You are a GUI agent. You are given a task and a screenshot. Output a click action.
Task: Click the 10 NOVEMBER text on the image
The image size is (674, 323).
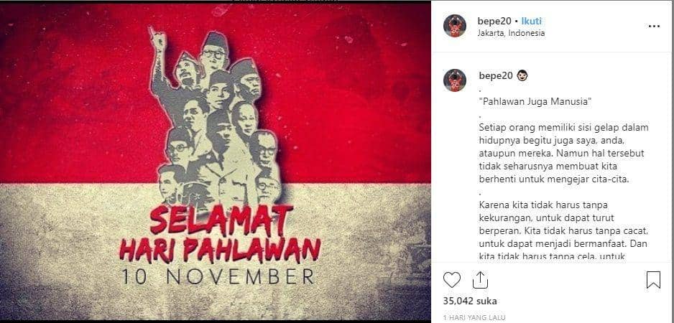tap(218, 276)
